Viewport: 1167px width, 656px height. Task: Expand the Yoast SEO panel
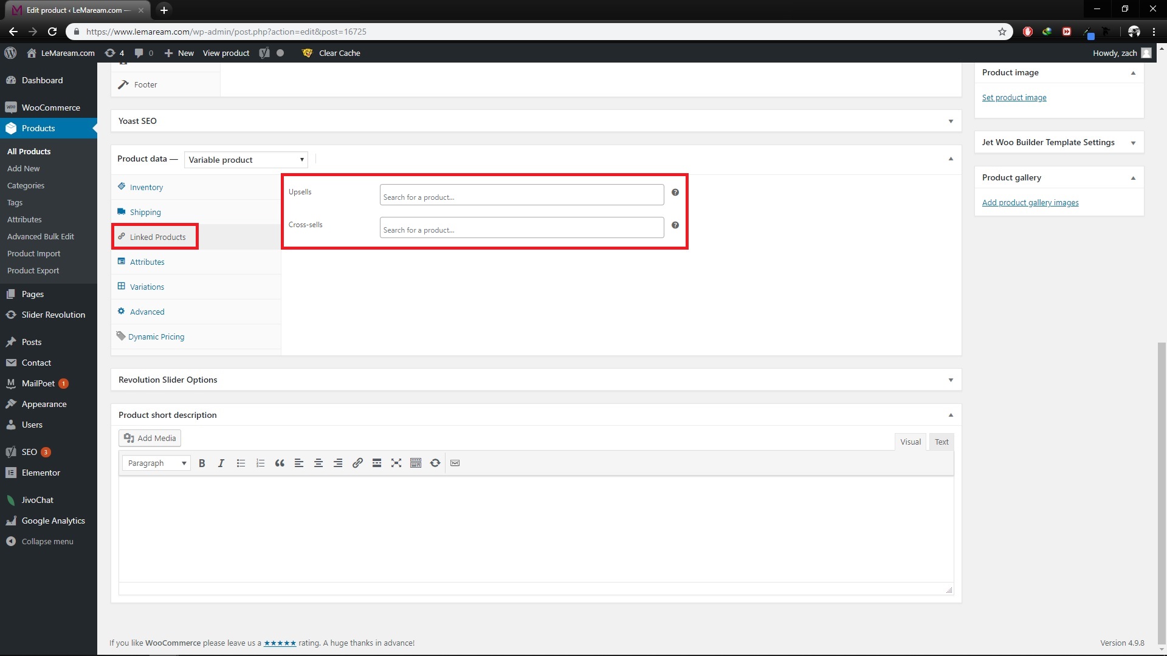tap(951, 121)
